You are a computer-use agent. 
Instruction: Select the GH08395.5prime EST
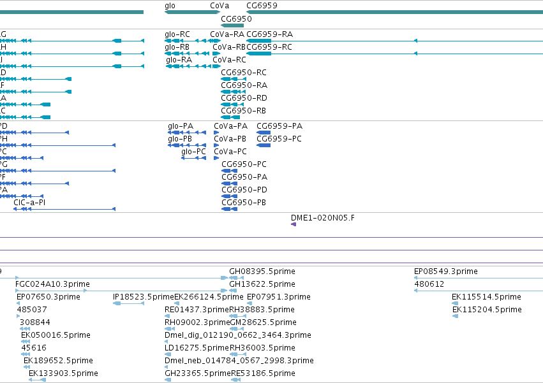click(x=236, y=278)
